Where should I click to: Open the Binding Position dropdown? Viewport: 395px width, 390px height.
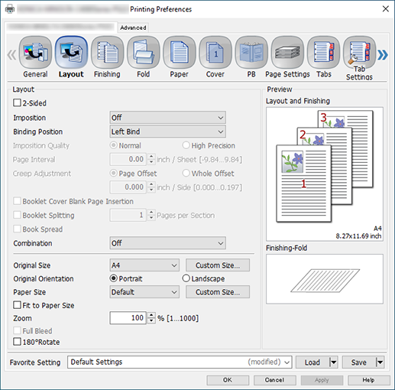(x=167, y=132)
